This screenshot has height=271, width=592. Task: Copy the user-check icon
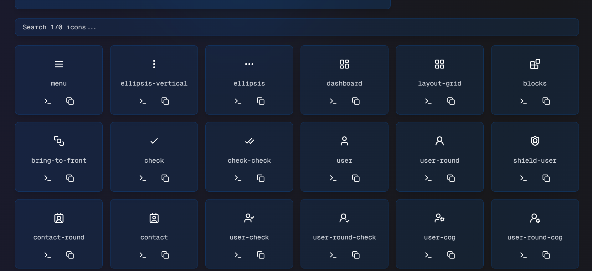[260, 255]
